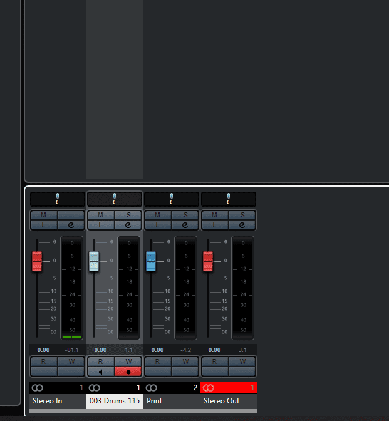
Task: Mute the Stereo In channel
Action: [44, 215]
